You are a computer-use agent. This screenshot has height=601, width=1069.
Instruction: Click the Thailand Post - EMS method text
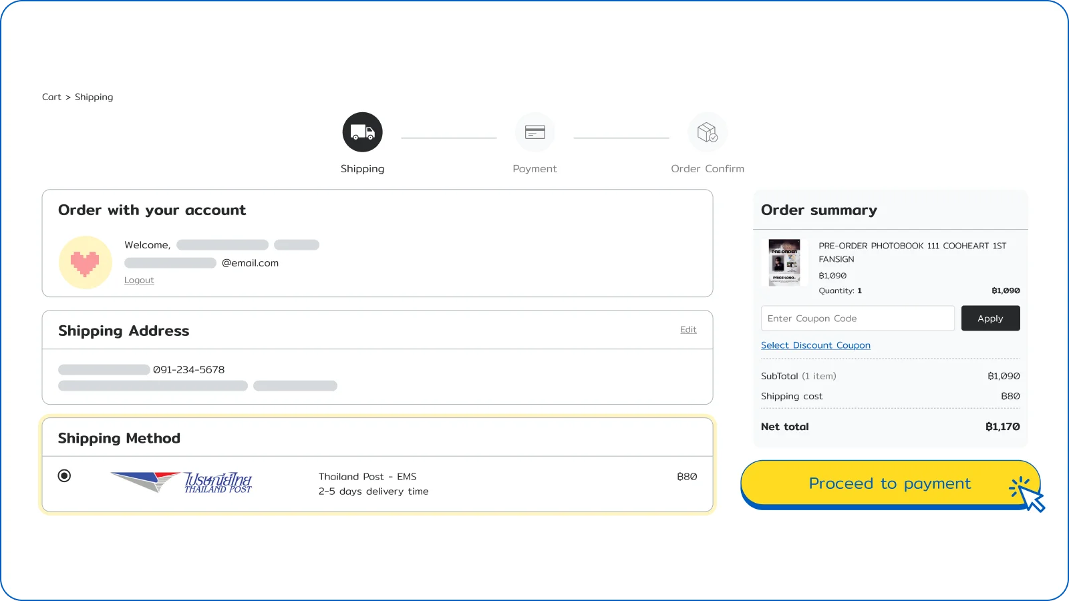pos(367,477)
